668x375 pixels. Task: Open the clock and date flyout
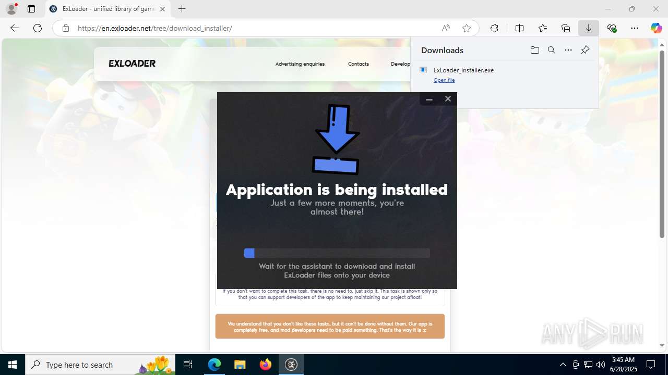[624, 365]
